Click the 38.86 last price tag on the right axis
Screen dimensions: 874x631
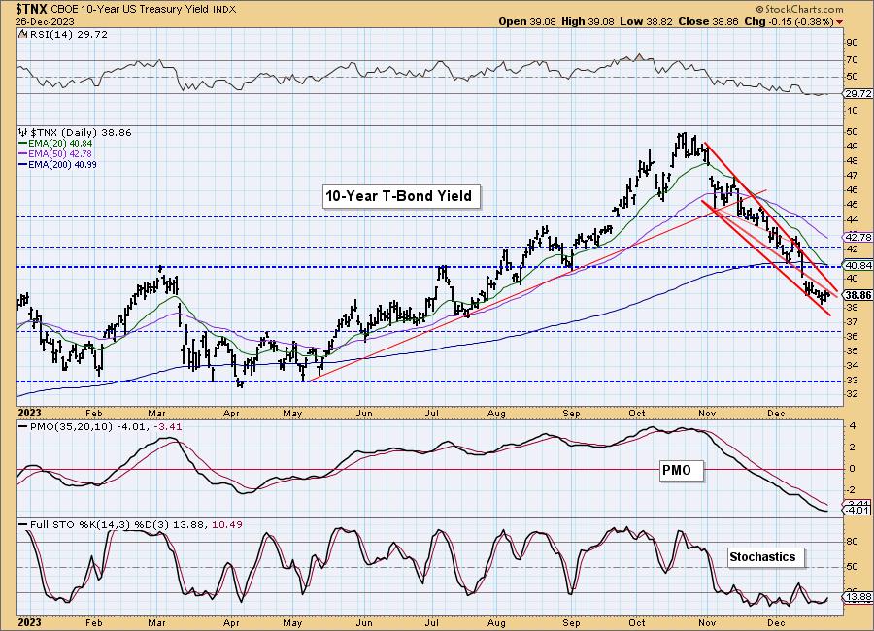(x=858, y=295)
